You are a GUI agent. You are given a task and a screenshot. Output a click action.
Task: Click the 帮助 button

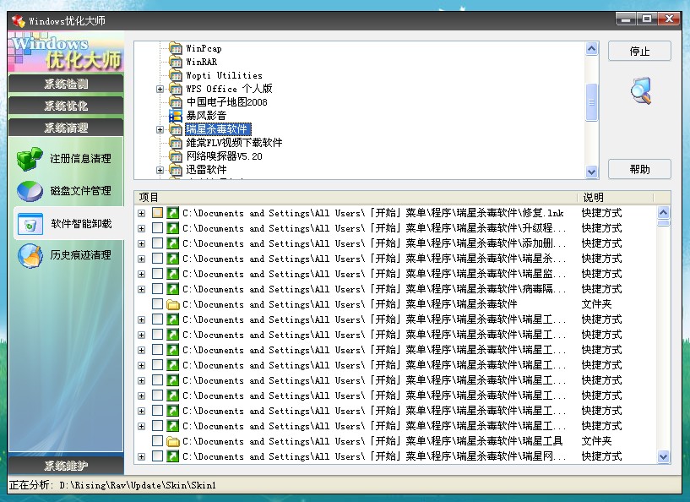639,169
